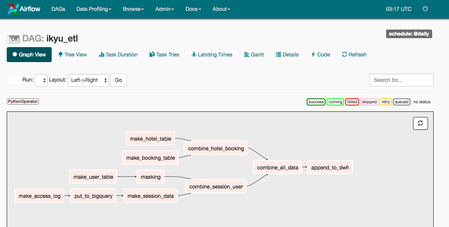Click the graph refresh icon button
Image resolution: width=449 pixels, height=227 pixels.
click(x=421, y=123)
